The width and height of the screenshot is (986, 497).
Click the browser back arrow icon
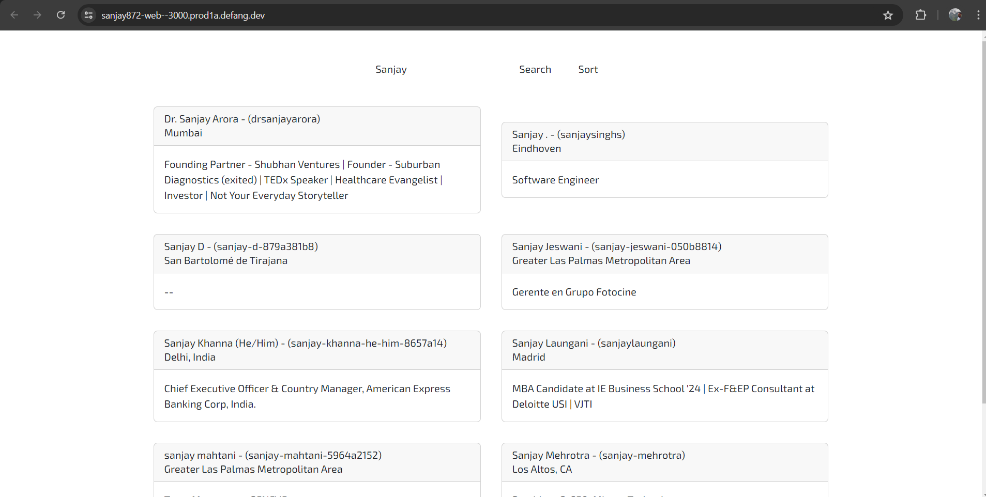pyautogui.click(x=14, y=15)
